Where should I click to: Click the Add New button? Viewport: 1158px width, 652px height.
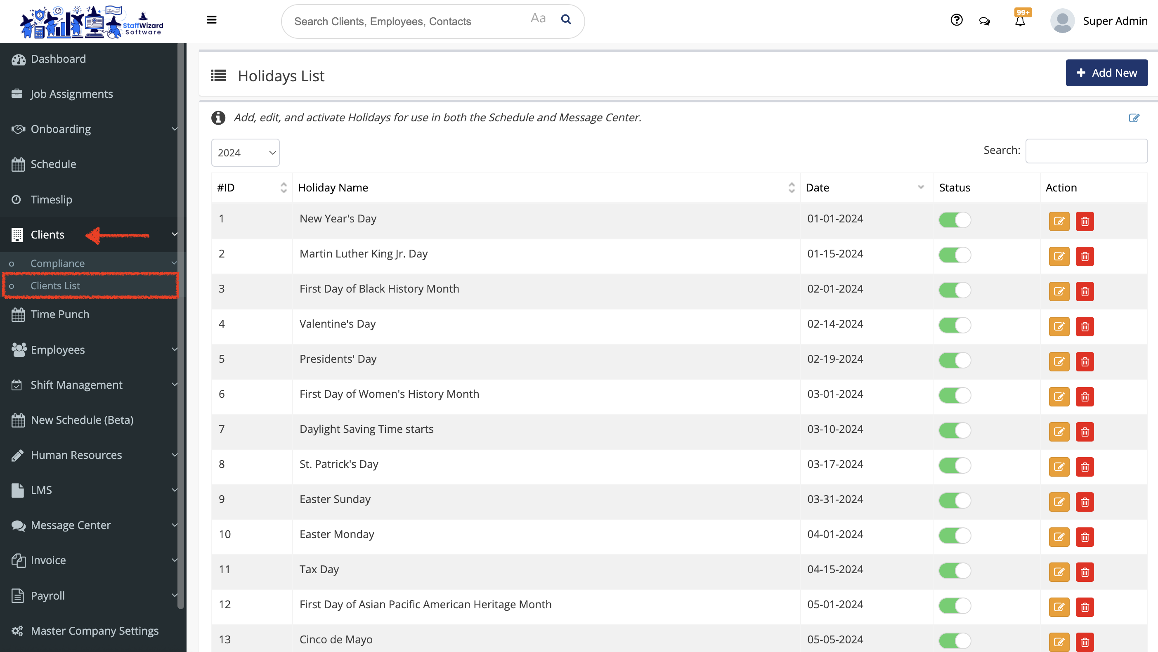pyautogui.click(x=1106, y=73)
